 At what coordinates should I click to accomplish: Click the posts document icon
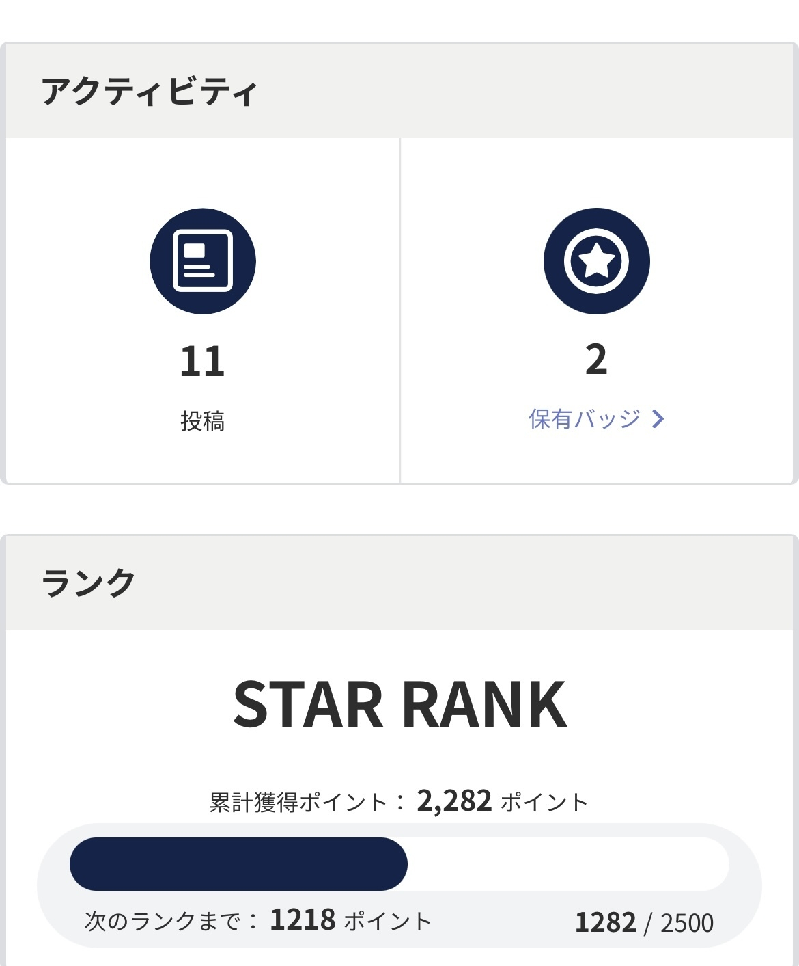pos(203,261)
